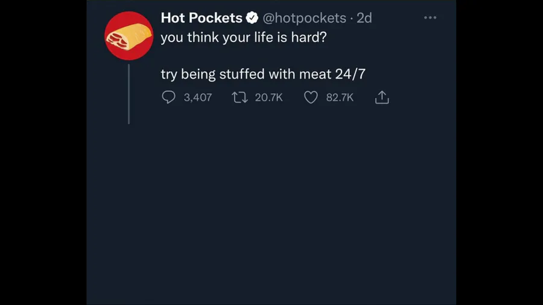543x305 pixels.
Task: Click the reply speech bubble icon
Action: 169,97
